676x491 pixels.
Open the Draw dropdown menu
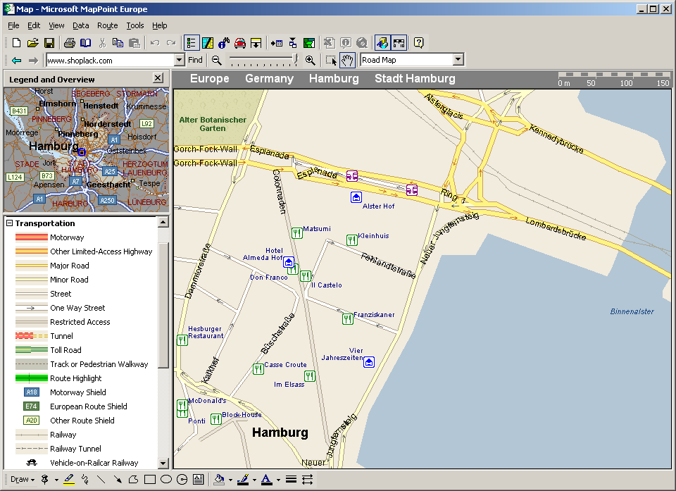(x=23, y=479)
